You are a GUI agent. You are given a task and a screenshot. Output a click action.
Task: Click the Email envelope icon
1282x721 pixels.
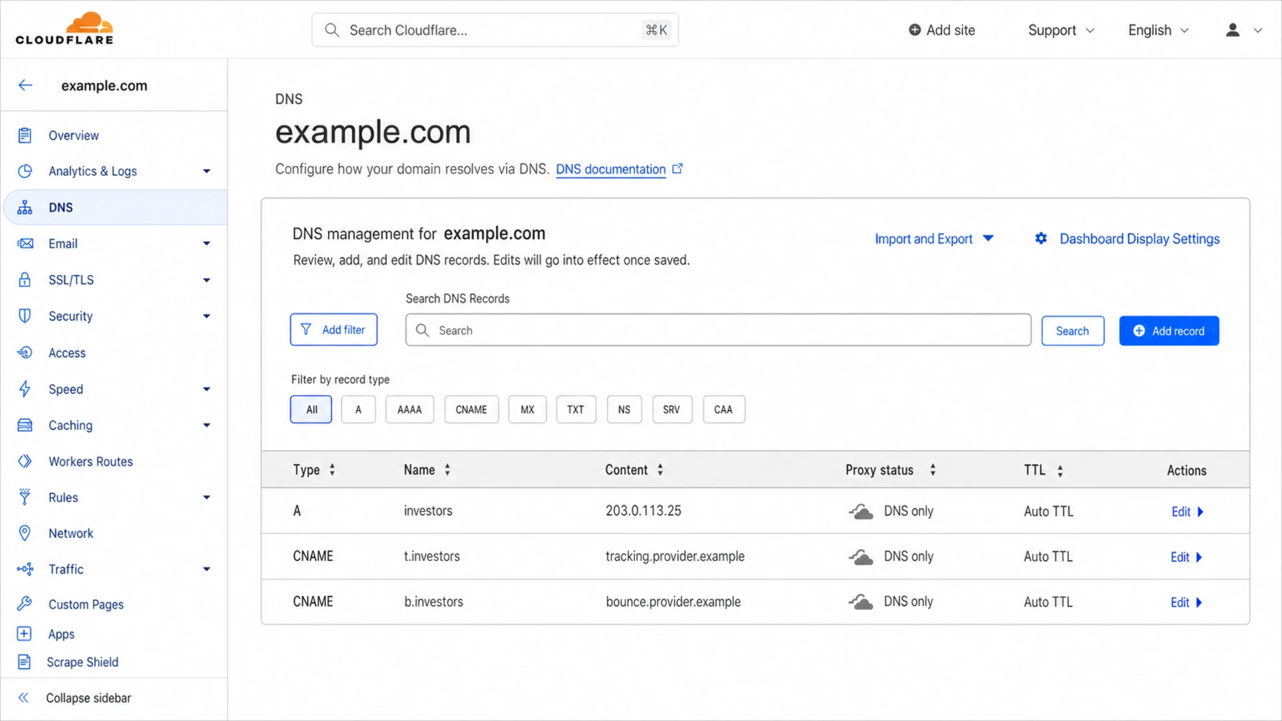(x=25, y=244)
